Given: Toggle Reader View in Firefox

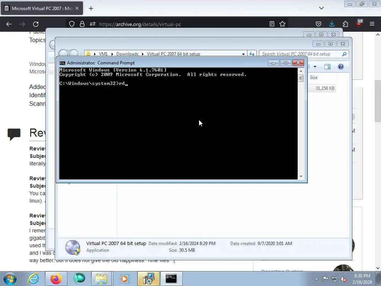Looking at the screenshot, I should pos(272,24).
